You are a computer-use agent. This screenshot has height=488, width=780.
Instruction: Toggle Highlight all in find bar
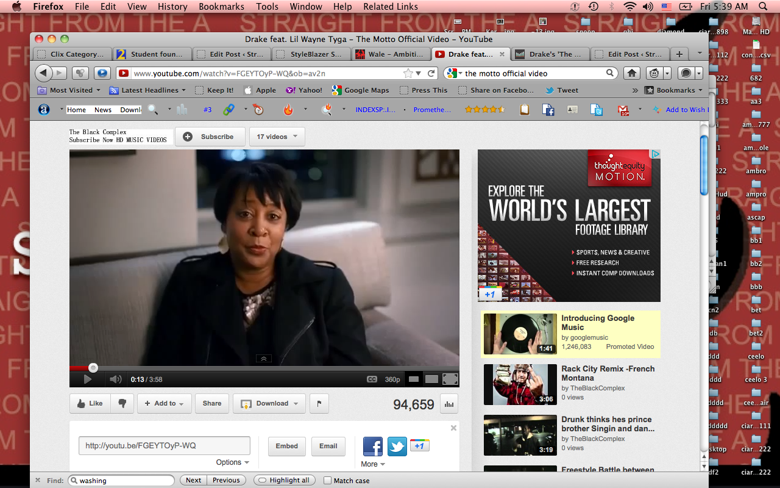(285, 480)
